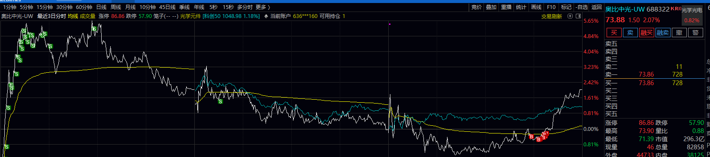
Task: Click the KR badge next to stock code
Action: coord(675,9)
